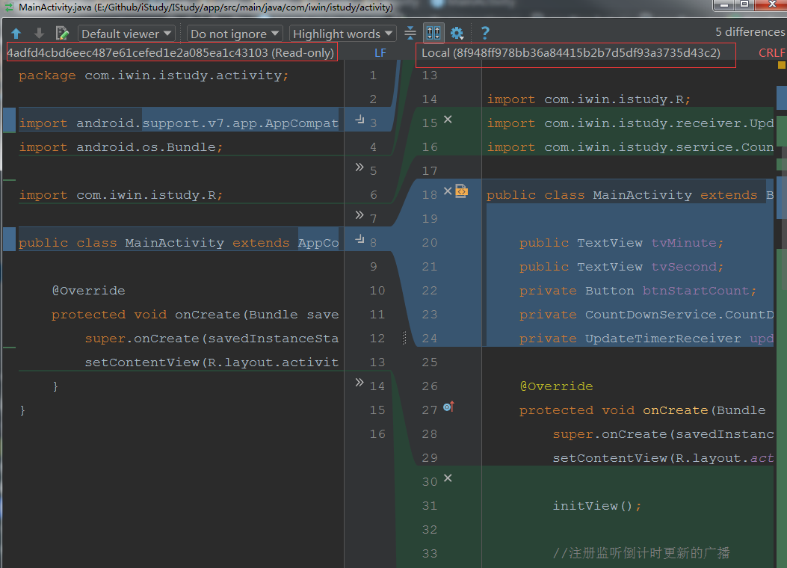Open the Default viewer dropdown
This screenshot has height=568, width=787.
tap(126, 33)
